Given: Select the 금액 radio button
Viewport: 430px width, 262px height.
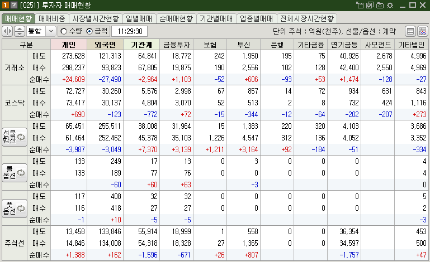Looking at the screenshot, I should [x=89, y=31].
